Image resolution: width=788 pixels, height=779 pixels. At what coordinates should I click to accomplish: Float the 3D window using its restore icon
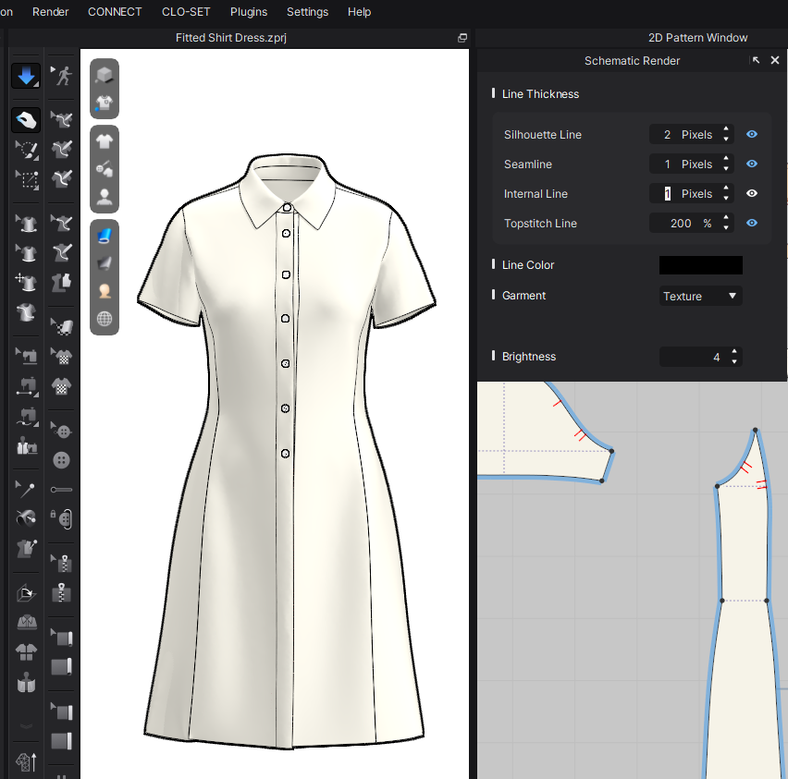click(462, 38)
